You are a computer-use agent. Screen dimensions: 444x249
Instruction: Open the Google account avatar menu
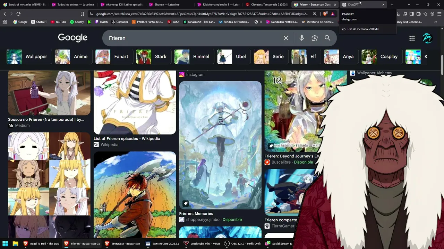(x=427, y=38)
